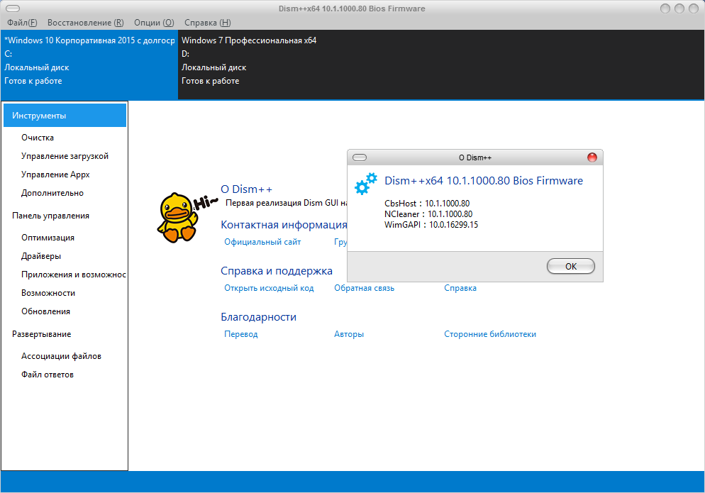Click the yellow duck Hi mascot

coord(186,218)
